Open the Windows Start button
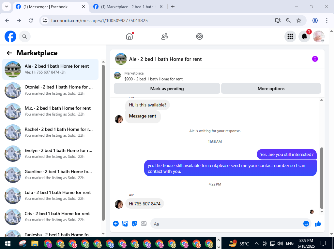 [8, 243]
